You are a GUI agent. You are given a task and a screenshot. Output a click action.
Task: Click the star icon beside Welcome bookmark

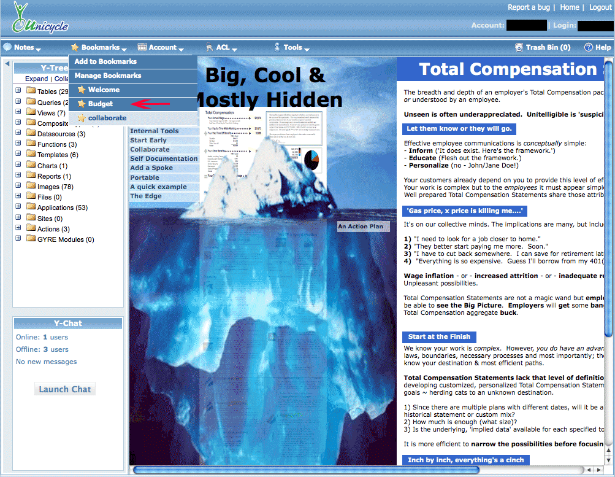point(82,90)
